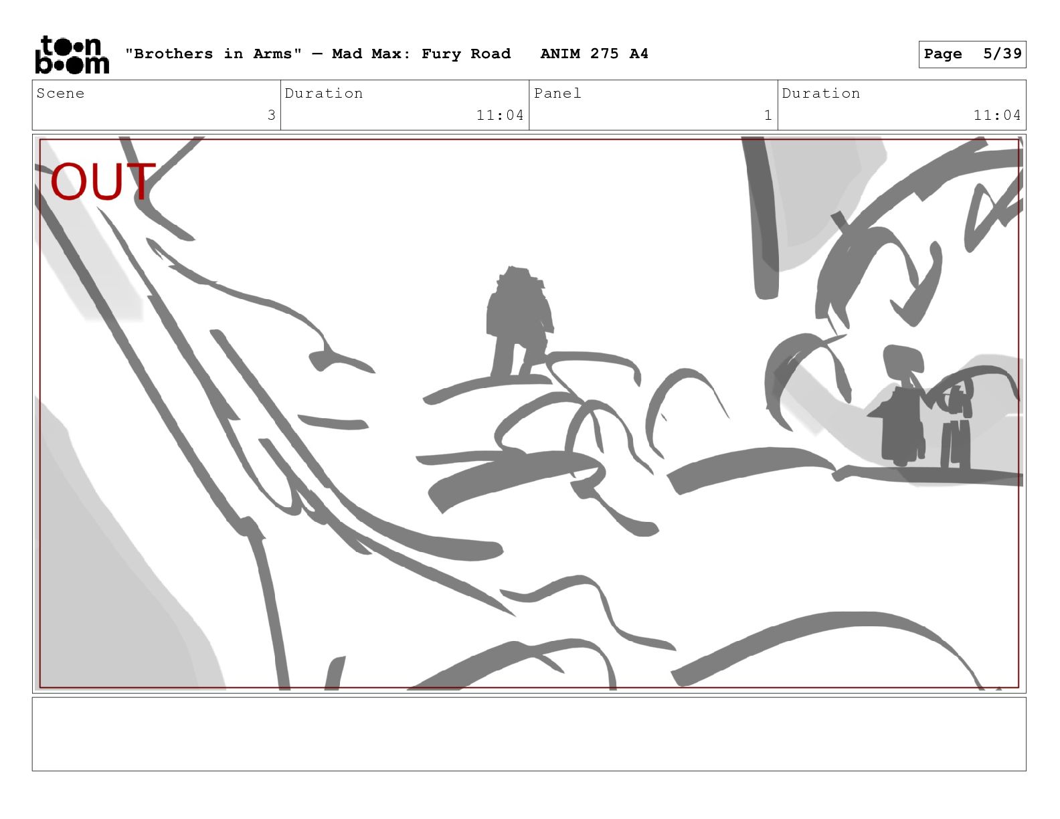Click the panel Duration value next to Panel 1
1060x819 pixels.
(997, 115)
